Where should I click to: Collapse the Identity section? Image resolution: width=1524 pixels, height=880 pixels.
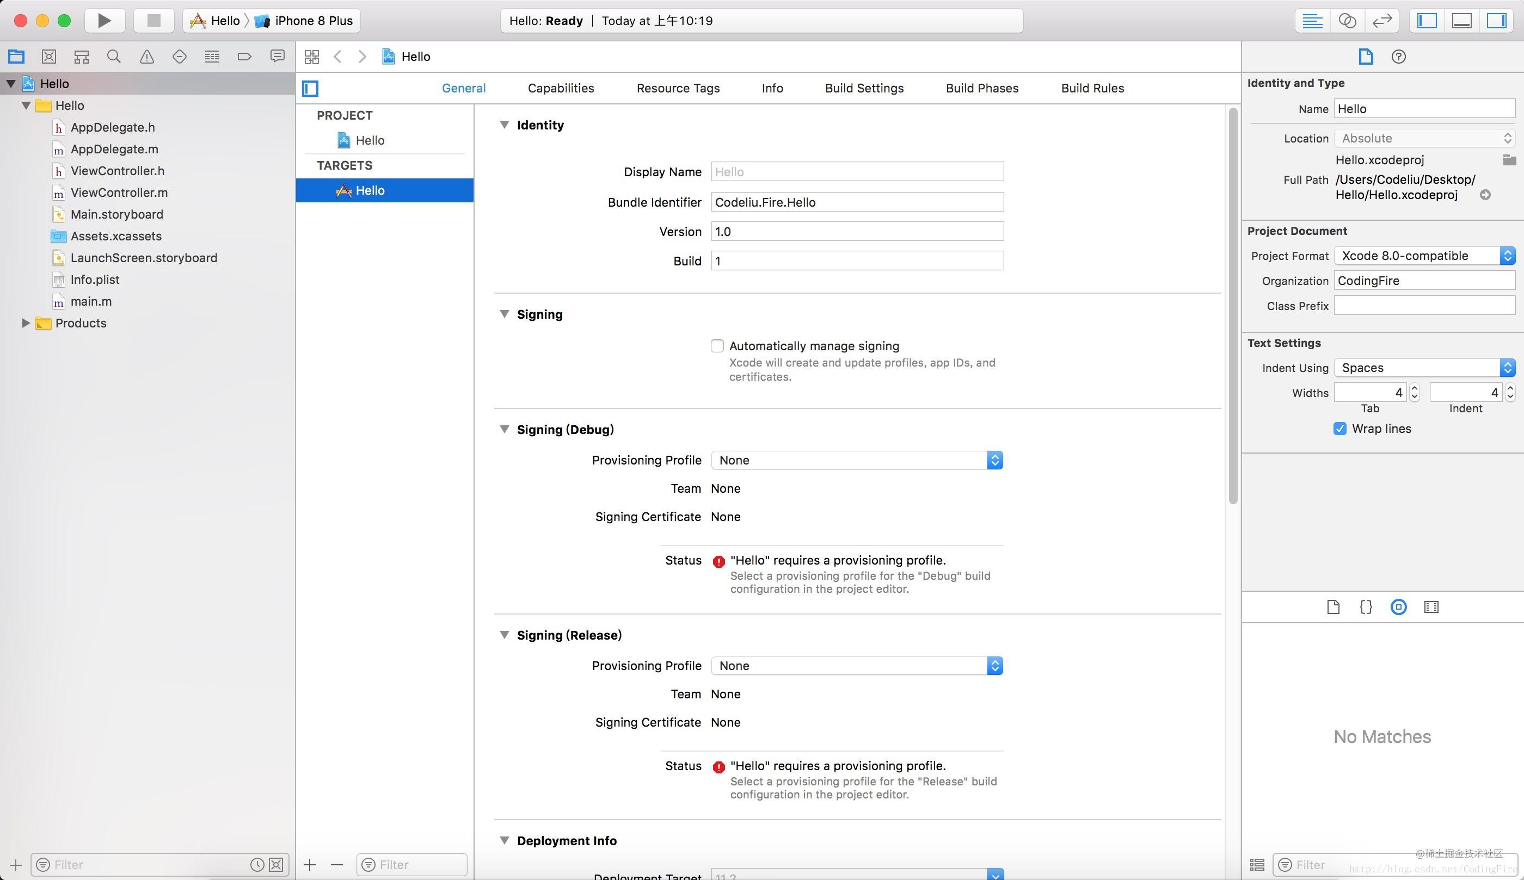point(505,125)
